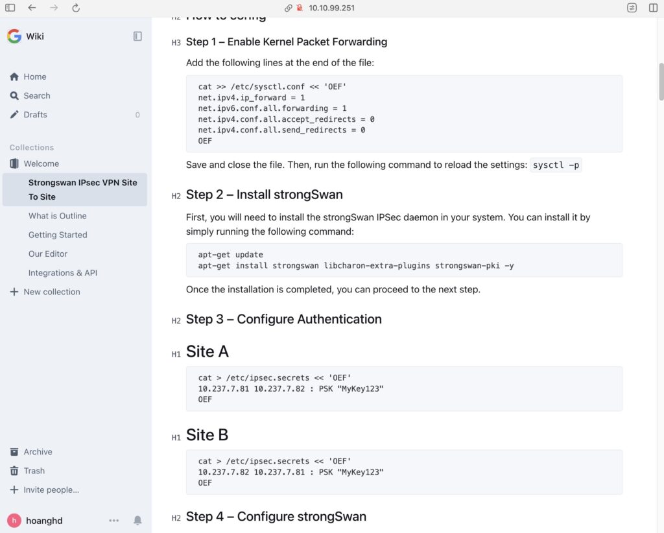This screenshot has width=664, height=533.
Task: Click the paragraph Once the installation is completed
Action: pyautogui.click(x=333, y=290)
